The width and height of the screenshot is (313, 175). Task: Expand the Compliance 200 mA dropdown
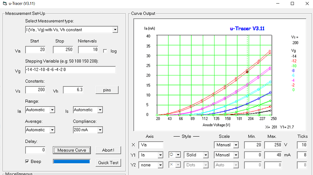point(100,130)
